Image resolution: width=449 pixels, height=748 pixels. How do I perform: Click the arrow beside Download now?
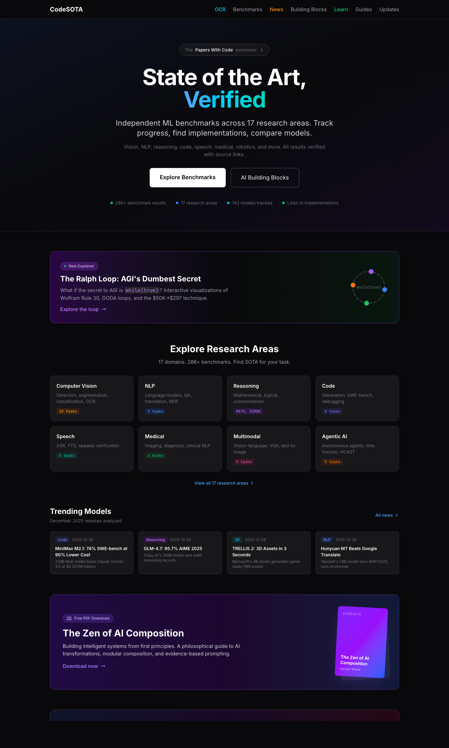[103, 666]
